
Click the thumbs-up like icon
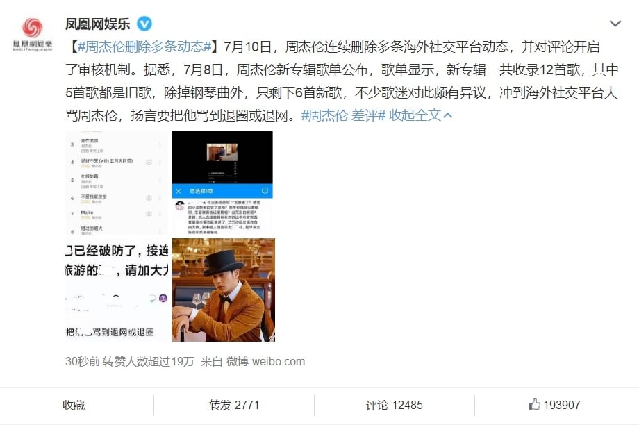(534, 404)
